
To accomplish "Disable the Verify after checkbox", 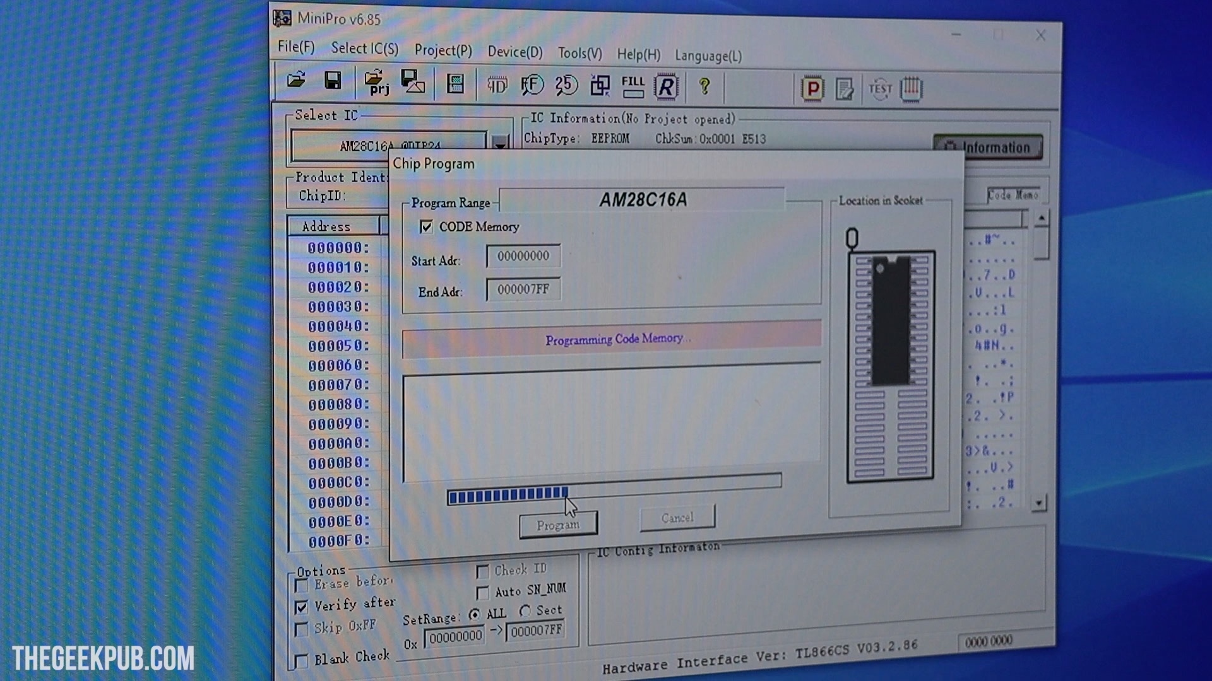I will [301, 607].
